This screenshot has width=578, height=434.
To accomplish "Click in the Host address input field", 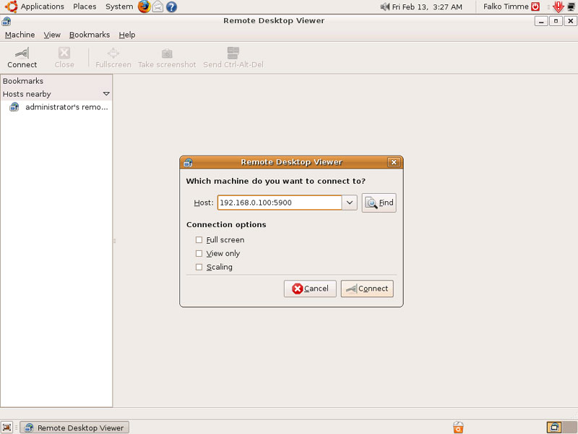I will 280,203.
